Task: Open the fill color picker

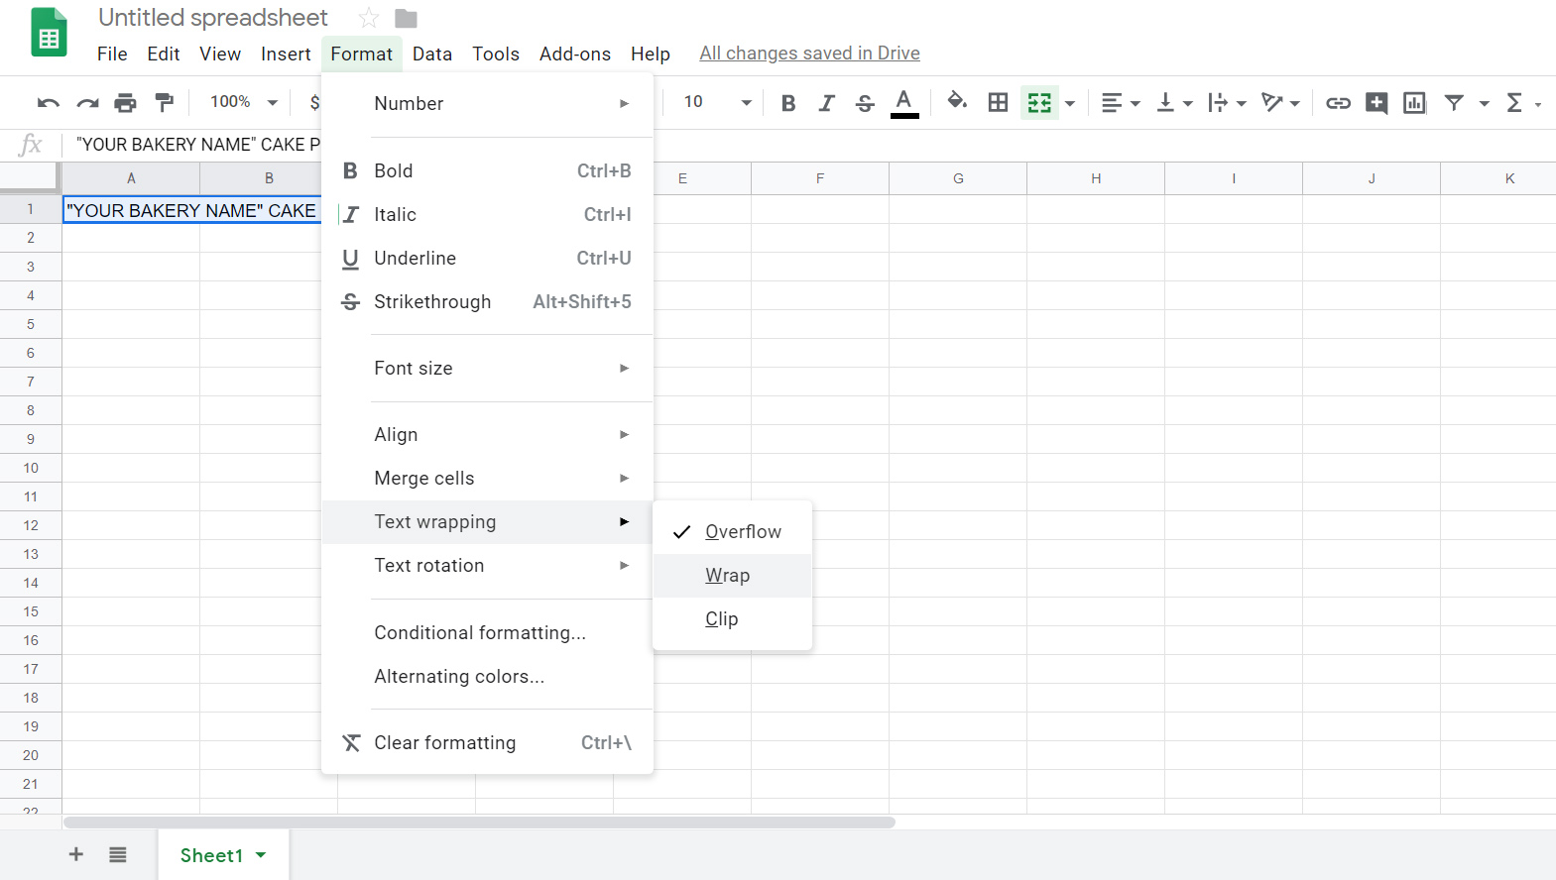Action: click(x=957, y=101)
